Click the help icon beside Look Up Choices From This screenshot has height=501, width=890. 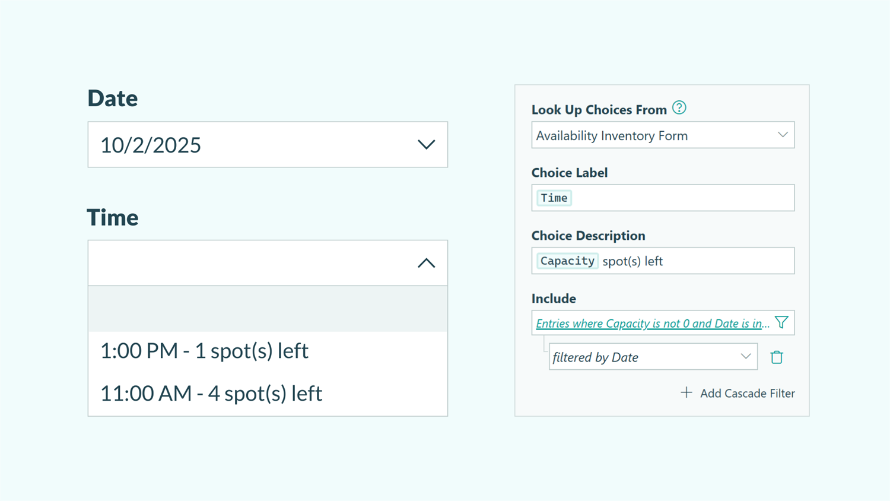click(680, 108)
